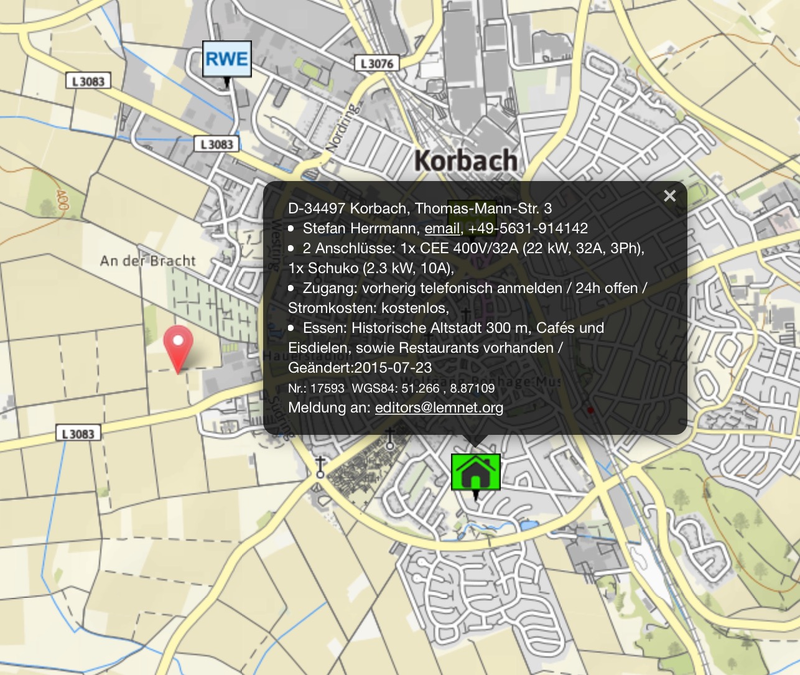Click the An der Bracht label
Viewport: 800px width, 675px height.
pos(148,261)
